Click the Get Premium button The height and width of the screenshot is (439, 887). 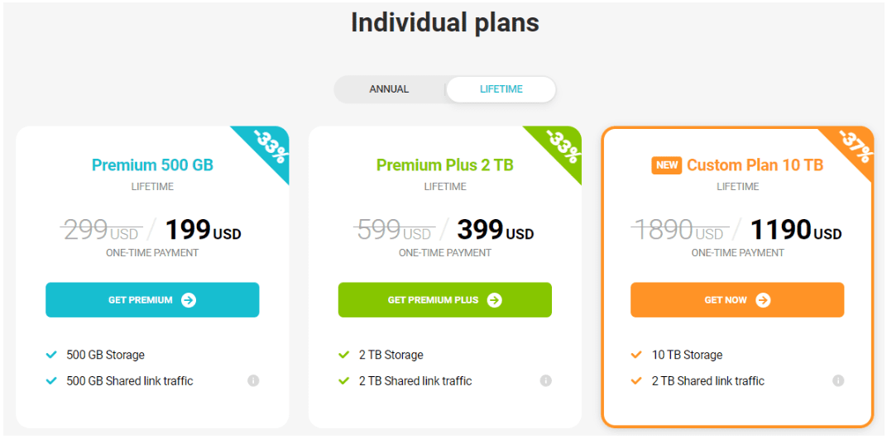pyautogui.click(x=152, y=300)
